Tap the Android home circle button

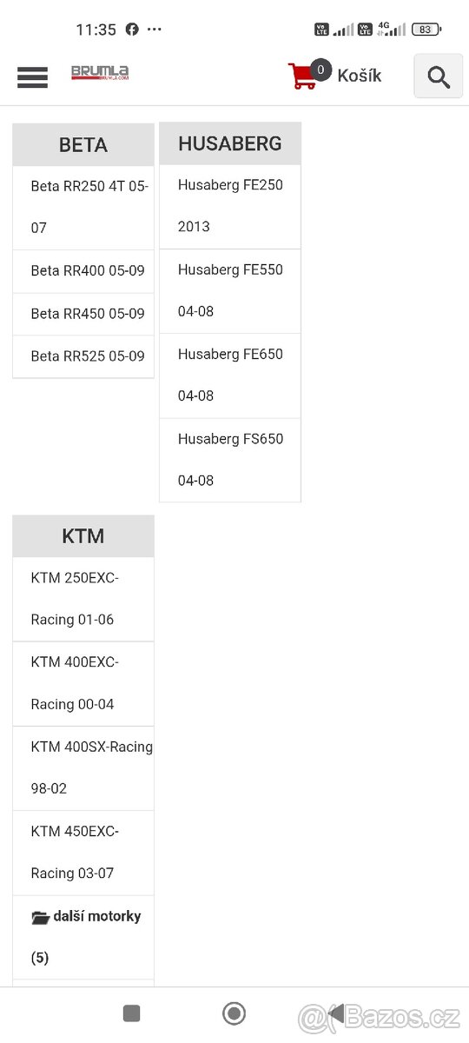[x=234, y=1013]
